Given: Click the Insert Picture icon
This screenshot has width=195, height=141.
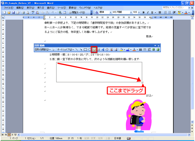Looking at the screenshot, I should [x=116, y=49].
